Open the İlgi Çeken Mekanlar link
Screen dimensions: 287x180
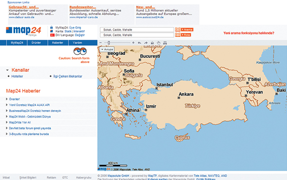point(68,76)
